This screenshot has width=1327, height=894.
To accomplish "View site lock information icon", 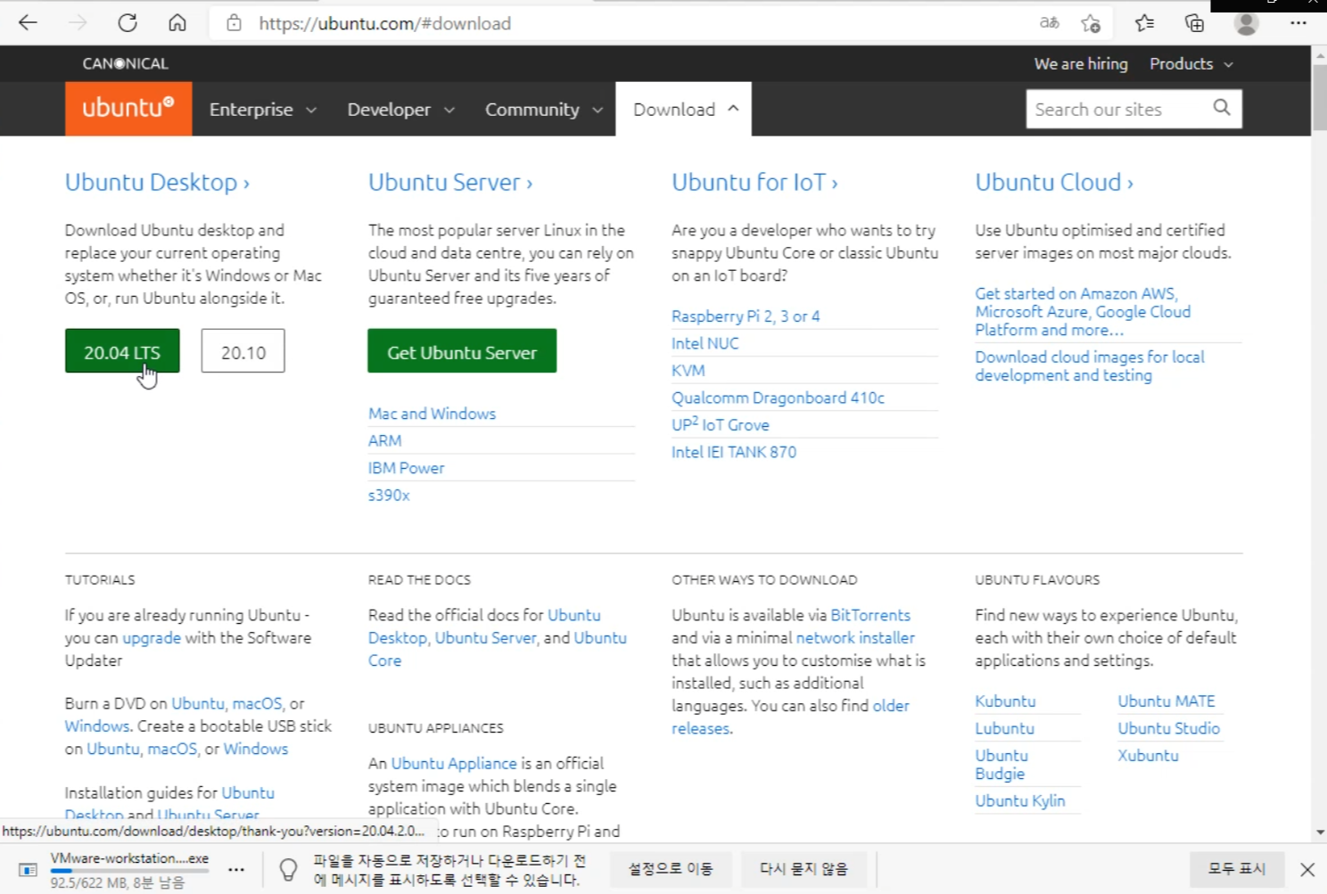I will 234,23.
